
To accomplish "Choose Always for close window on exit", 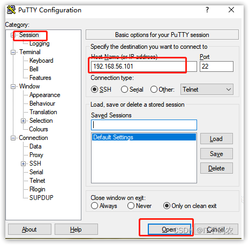I will 94,206.
